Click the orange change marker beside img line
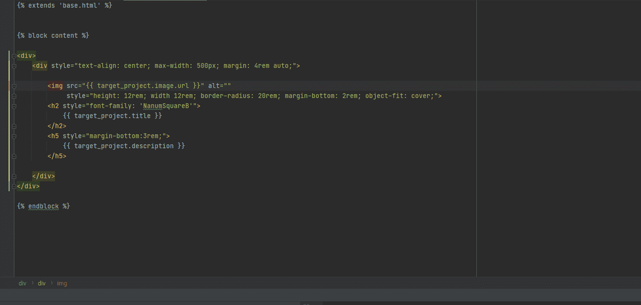Viewport: 641px width, 305px height. pos(9,86)
